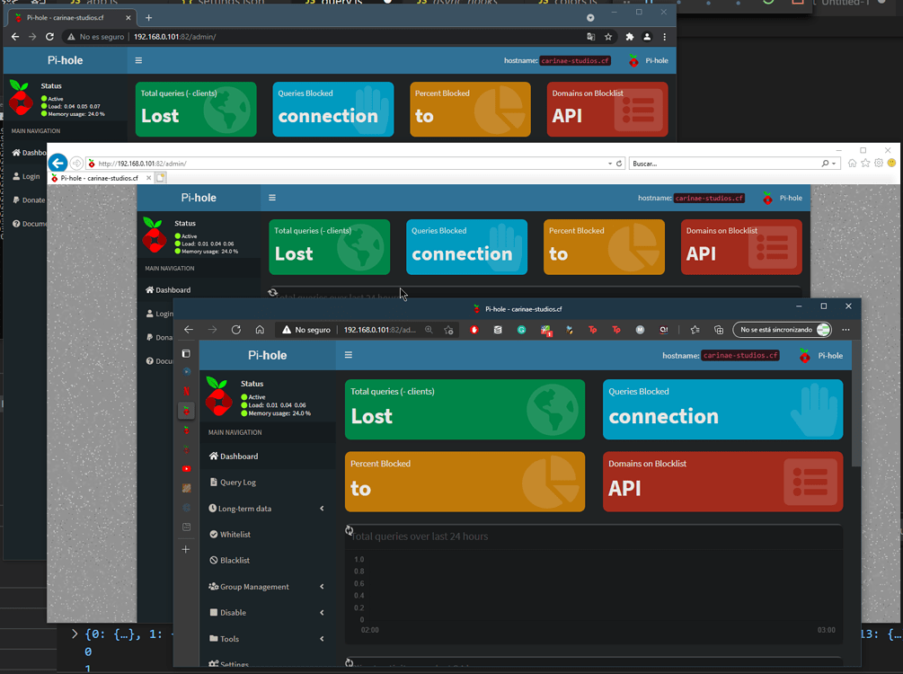Select Pi-hole tab in Internet Explorer window
Image resolution: width=903 pixels, height=674 pixels.
tap(102, 178)
